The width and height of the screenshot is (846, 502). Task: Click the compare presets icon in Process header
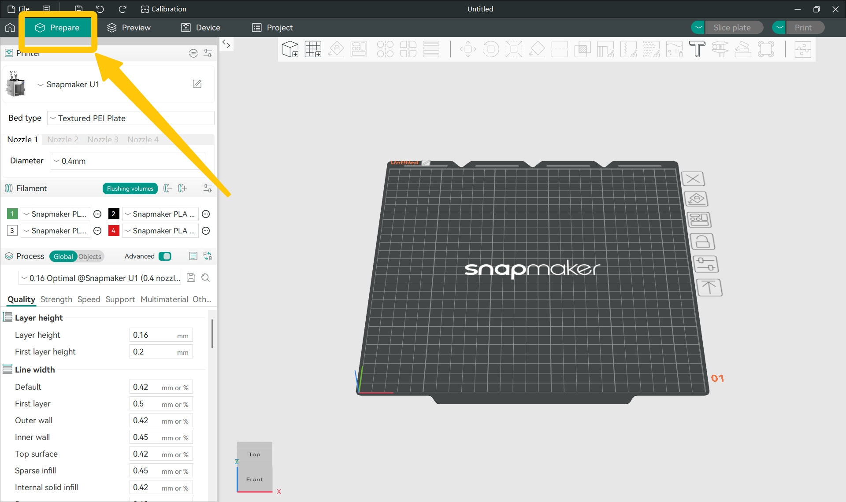pyautogui.click(x=208, y=256)
